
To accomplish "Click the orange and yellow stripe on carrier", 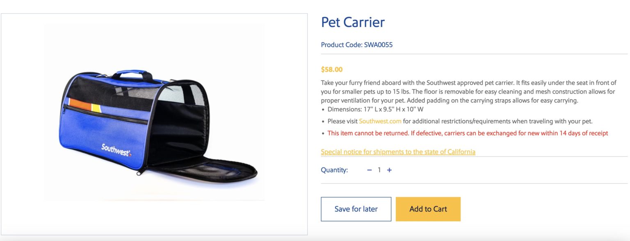I will click(x=84, y=106).
